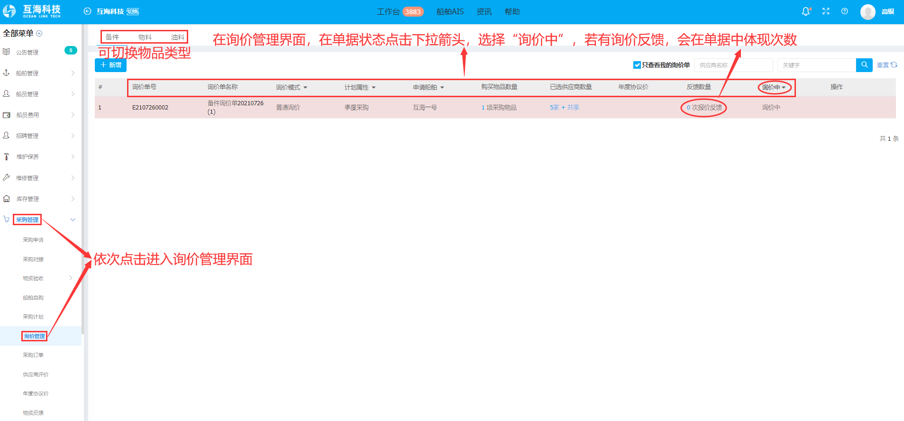Open 采购计划 in the sidebar

click(x=33, y=317)
